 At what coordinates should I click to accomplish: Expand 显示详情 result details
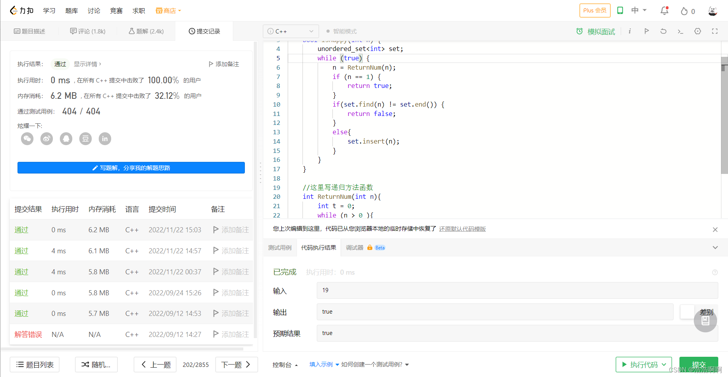coord(87,64)
